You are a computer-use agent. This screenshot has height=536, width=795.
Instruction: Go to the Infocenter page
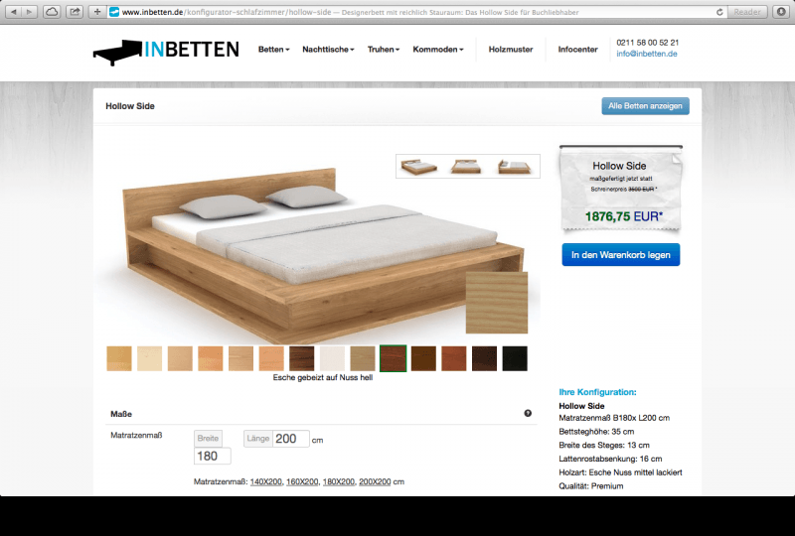(578, 50)
